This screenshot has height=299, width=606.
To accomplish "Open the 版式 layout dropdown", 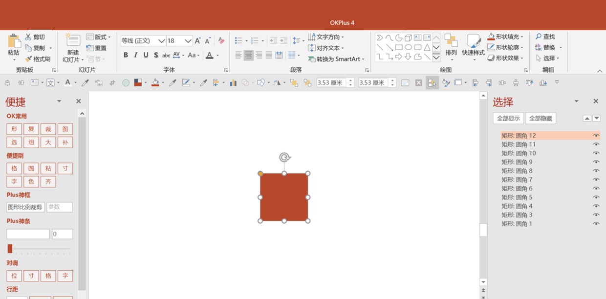I will pyautogui.click(x=98, y=37).
